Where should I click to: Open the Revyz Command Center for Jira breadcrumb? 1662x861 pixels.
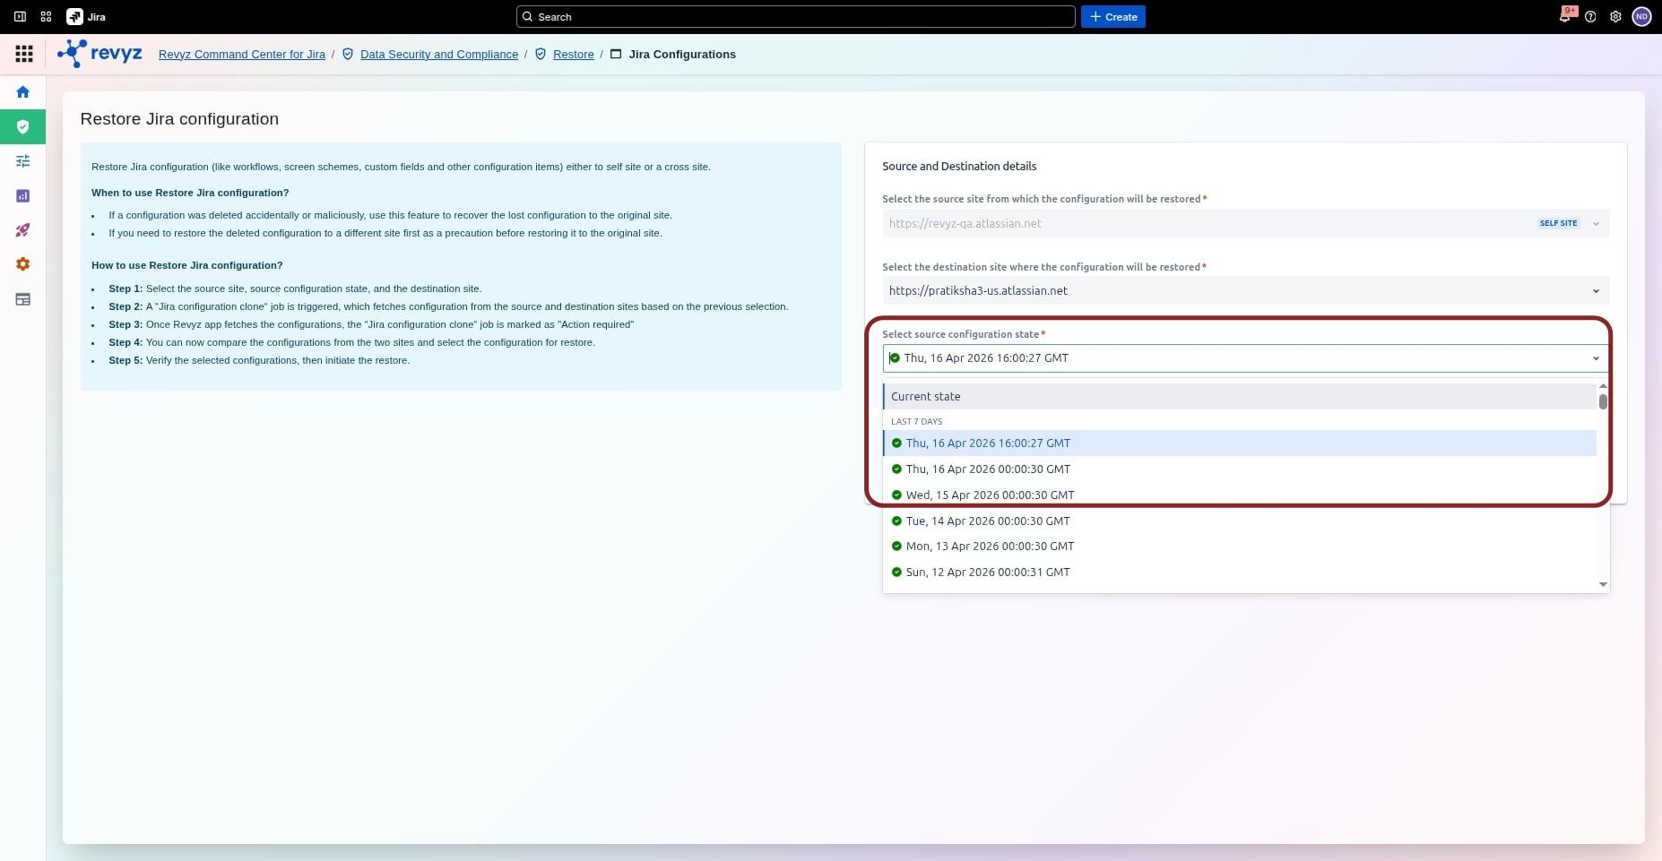pyautogui.click(x=242, y=54)
